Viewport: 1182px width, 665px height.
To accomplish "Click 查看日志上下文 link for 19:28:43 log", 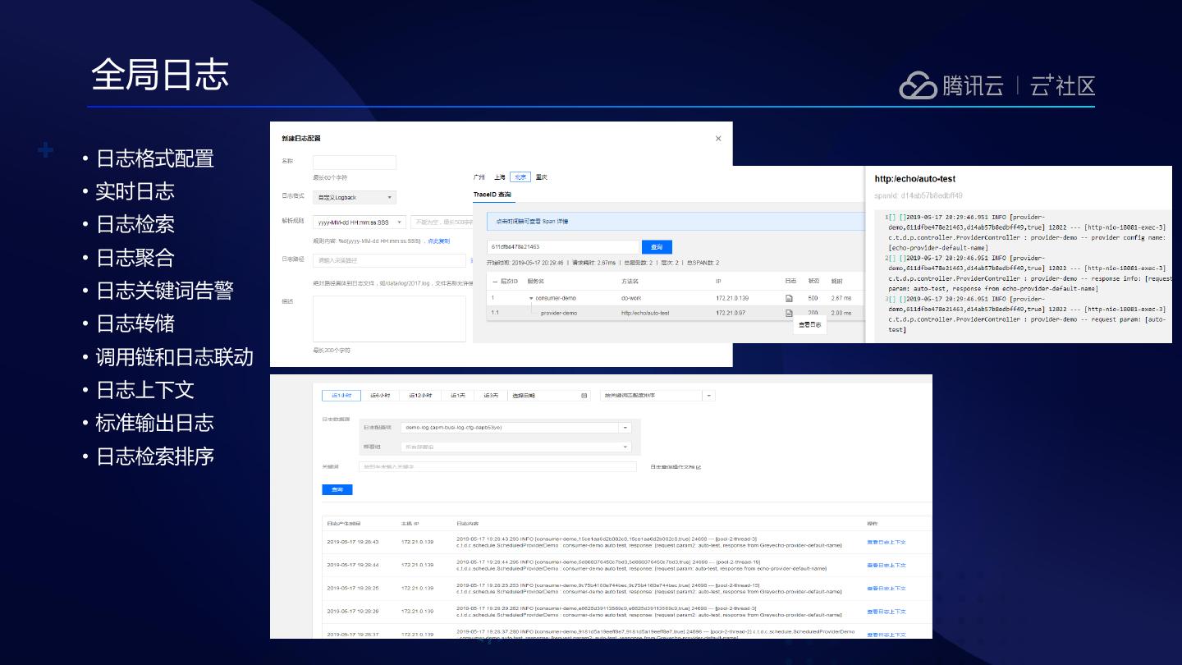I will point(886,542).
